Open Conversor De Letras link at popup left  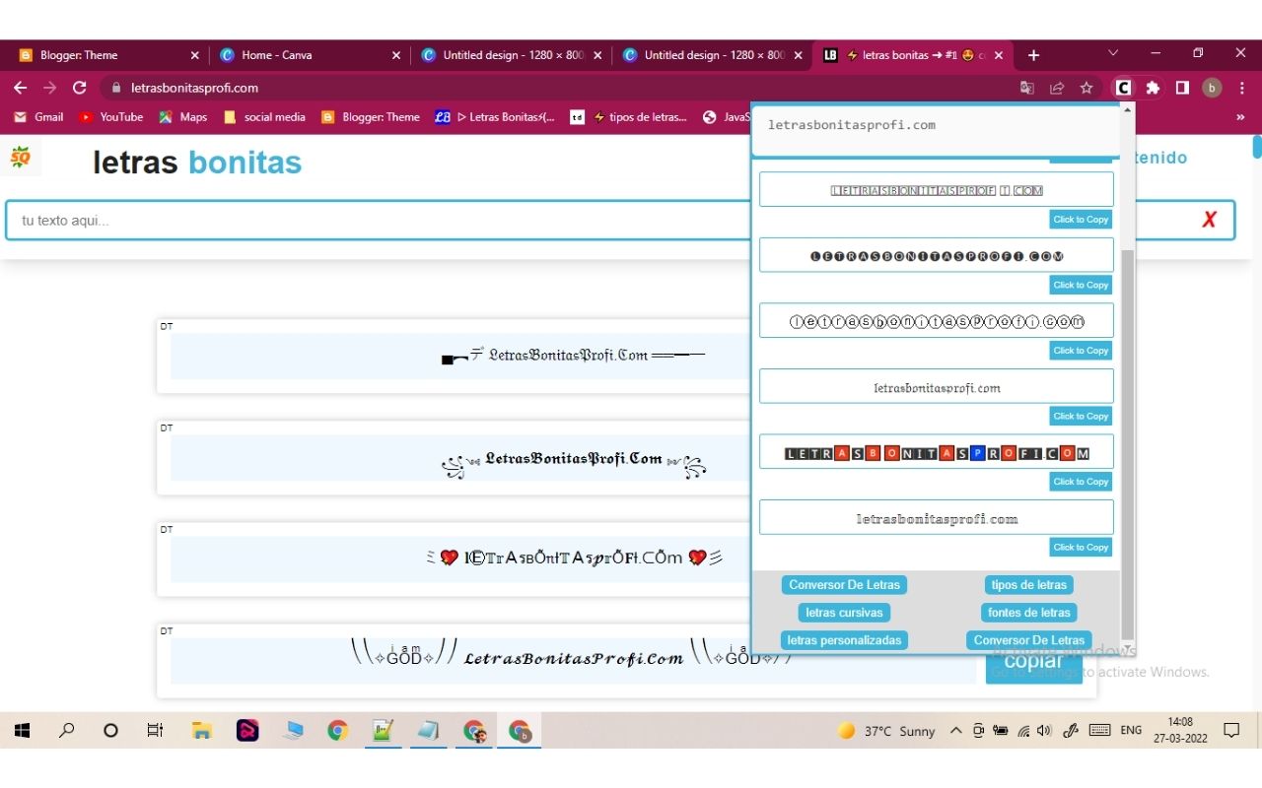coord(844,585)
